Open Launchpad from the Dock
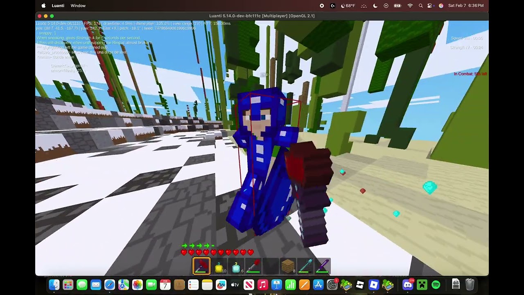Viewport: 524px width, 295px height. pos(68,285)
